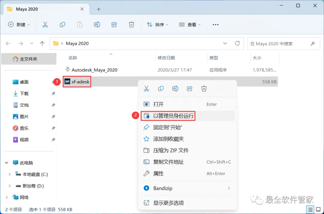Sort by the 名称 column header

pyautogui.click(x=73, y=58)
